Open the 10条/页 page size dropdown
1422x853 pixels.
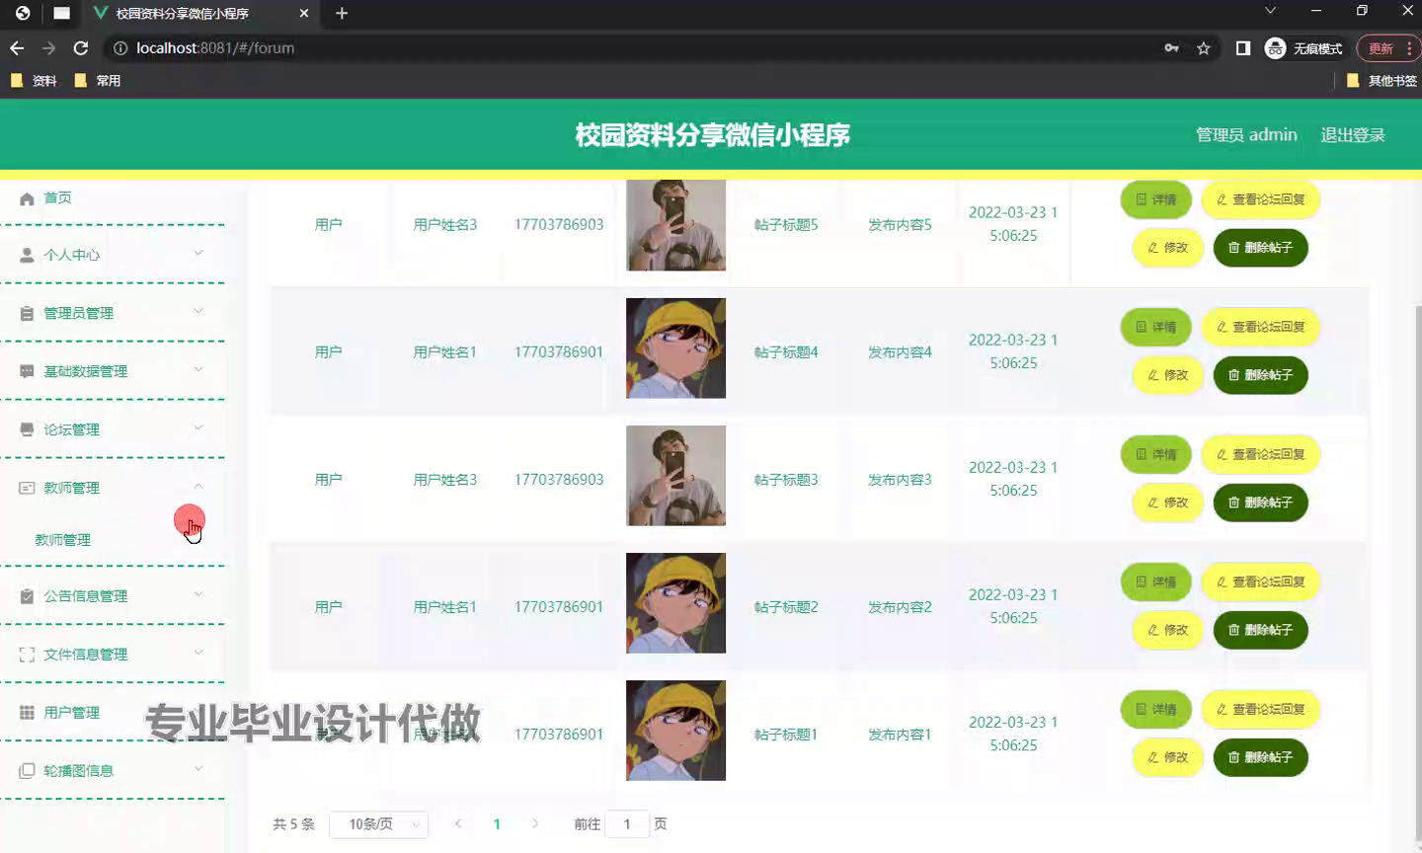click(x=379, y=824)
